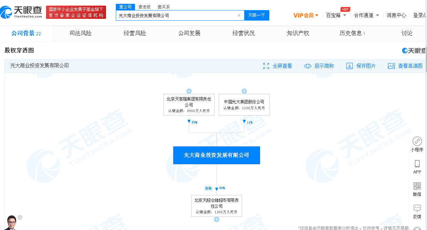The height and width of the screenshot is (230, 427).
Task: Switch to 知识产权 tab
Action: [298, 34]
